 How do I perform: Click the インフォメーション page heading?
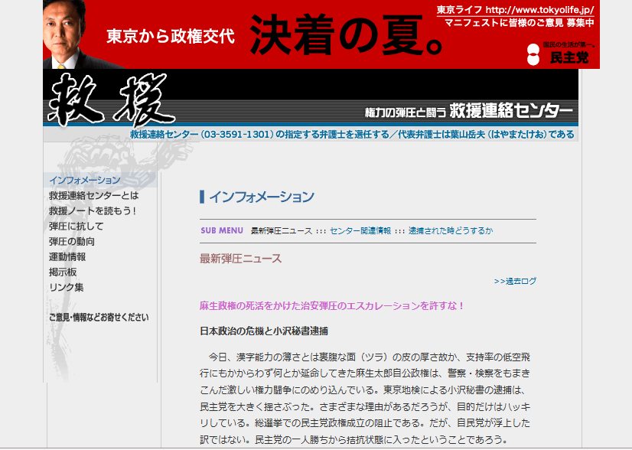tap(261, 197)
